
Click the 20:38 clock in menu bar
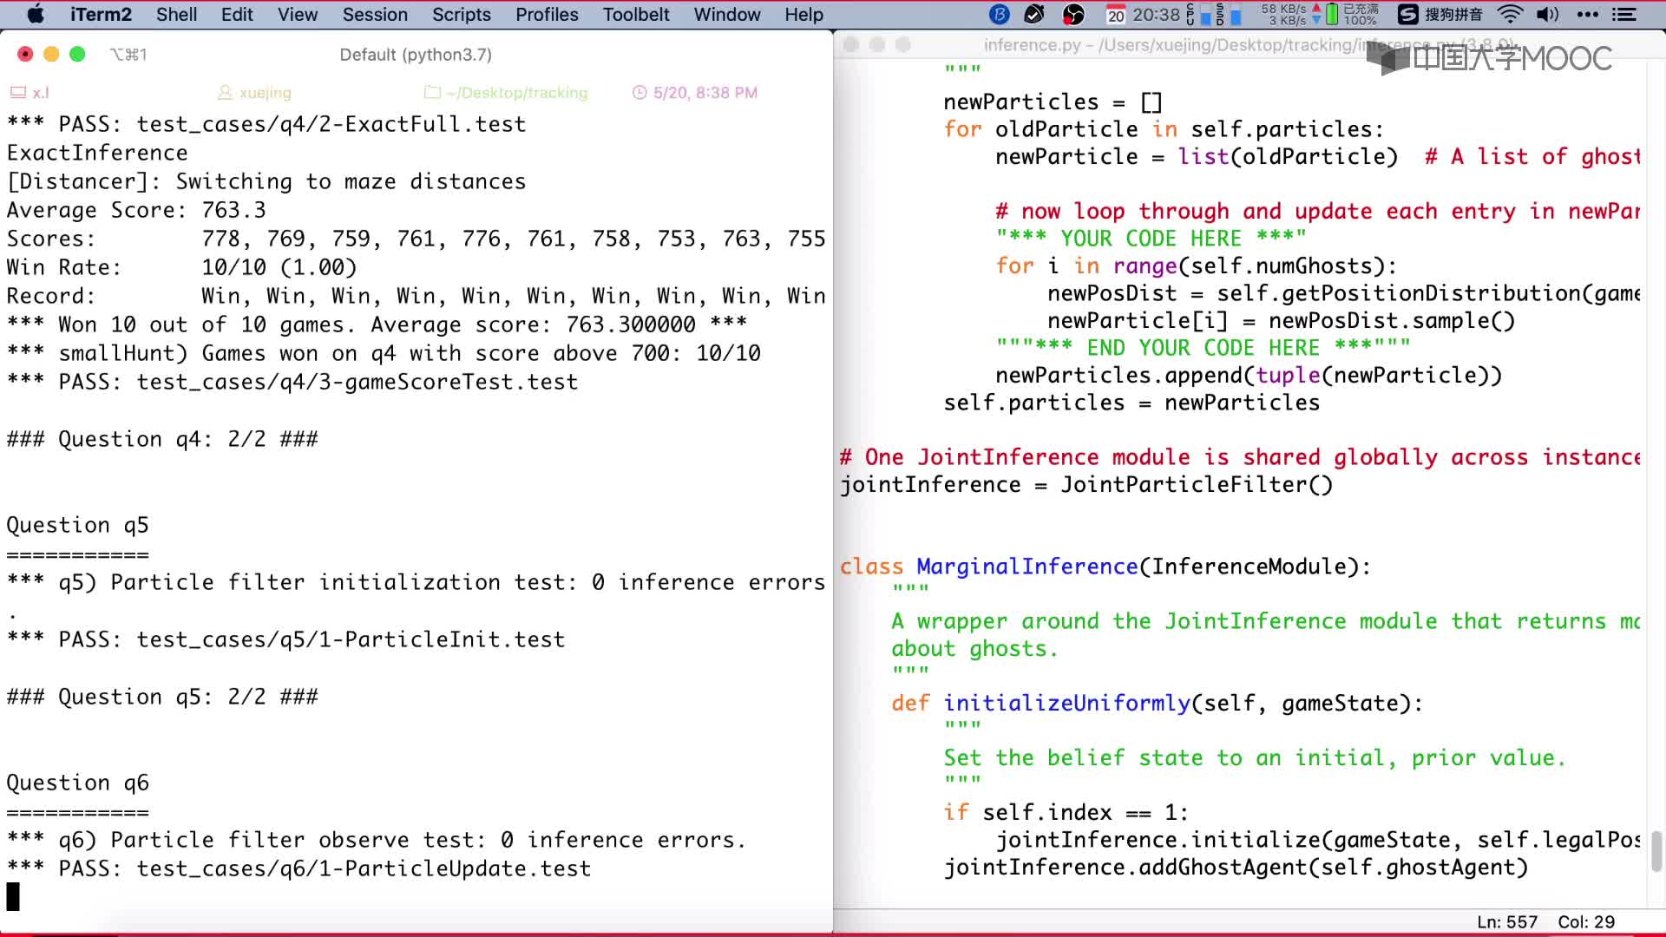click(x=1156, y=14)
